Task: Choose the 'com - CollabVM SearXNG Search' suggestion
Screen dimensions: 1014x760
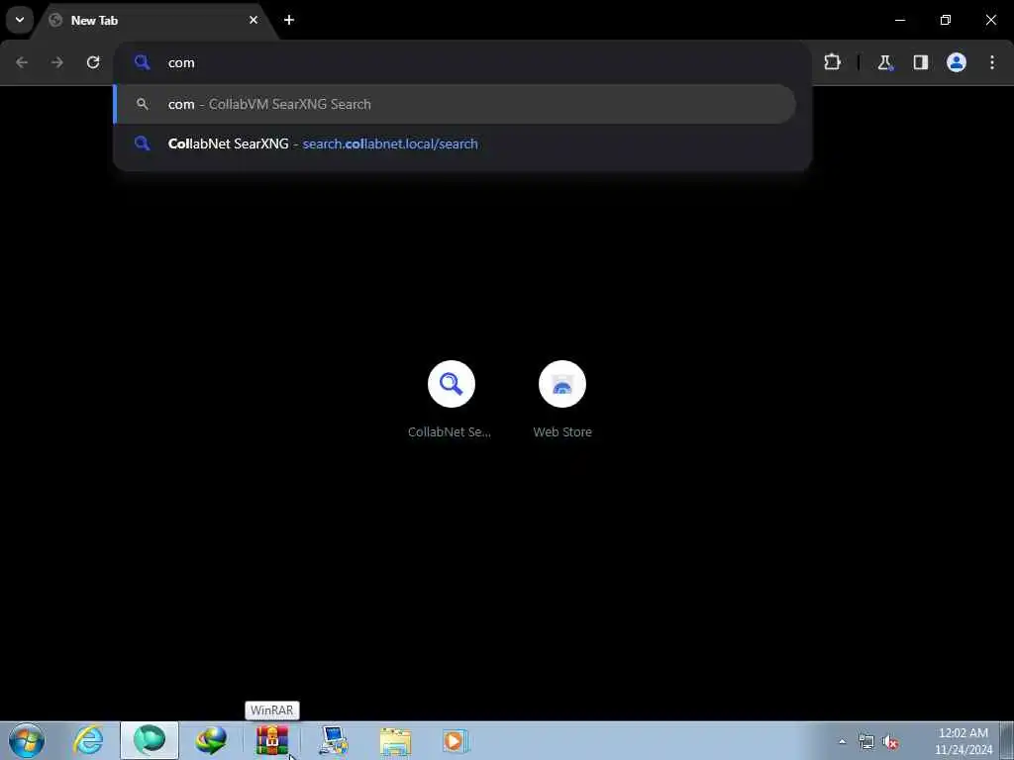Action: click(x=456, y=104)
